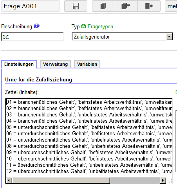
Task: Click the Beschreibung field containing DC
Action: 32,37
